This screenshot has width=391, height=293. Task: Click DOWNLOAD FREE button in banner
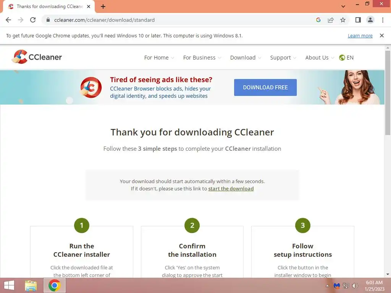pos(265,87)
